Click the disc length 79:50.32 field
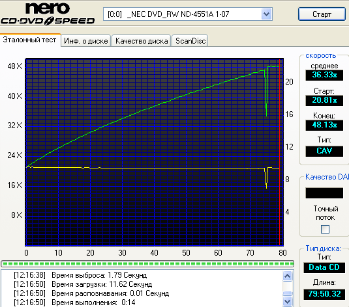The width and height of the screenshot is (349, 307). 324,294
